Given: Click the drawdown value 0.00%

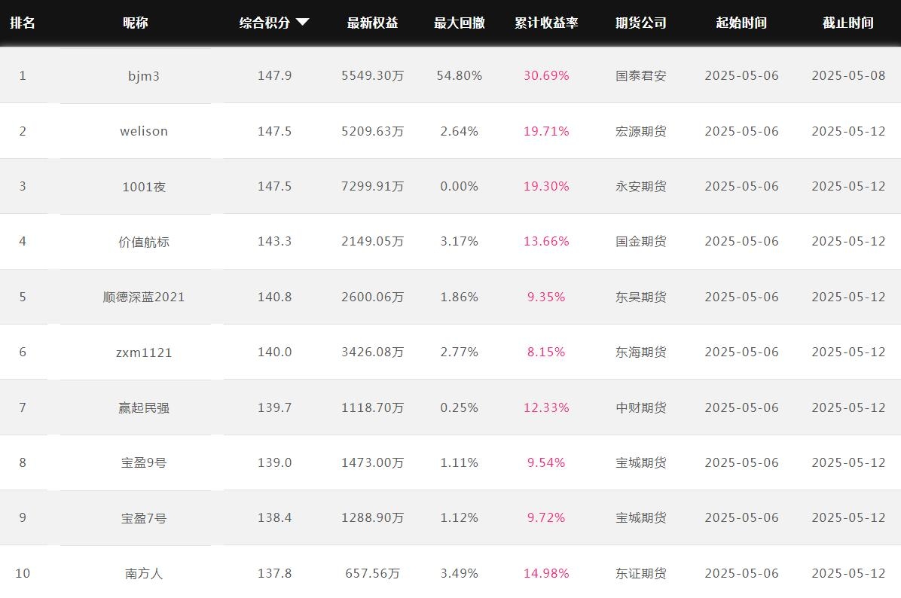Looking at the screenshot, I should [459, 186].
